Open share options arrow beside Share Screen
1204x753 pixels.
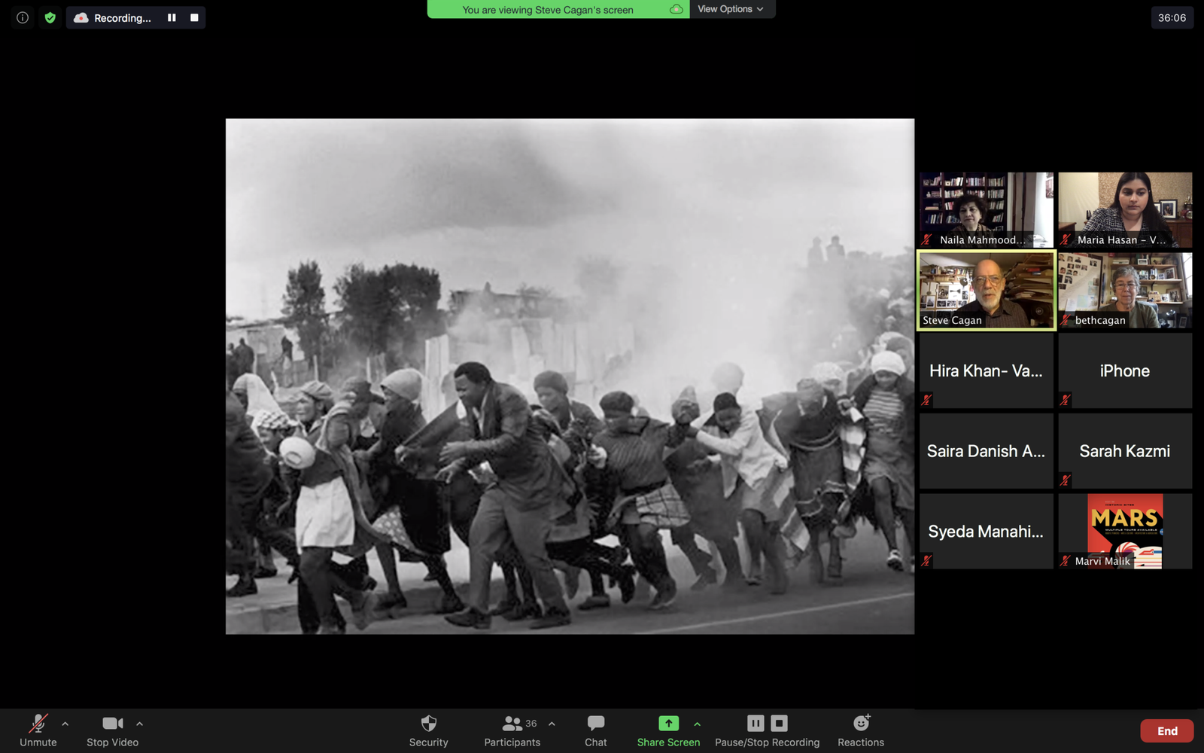[697, 724]
